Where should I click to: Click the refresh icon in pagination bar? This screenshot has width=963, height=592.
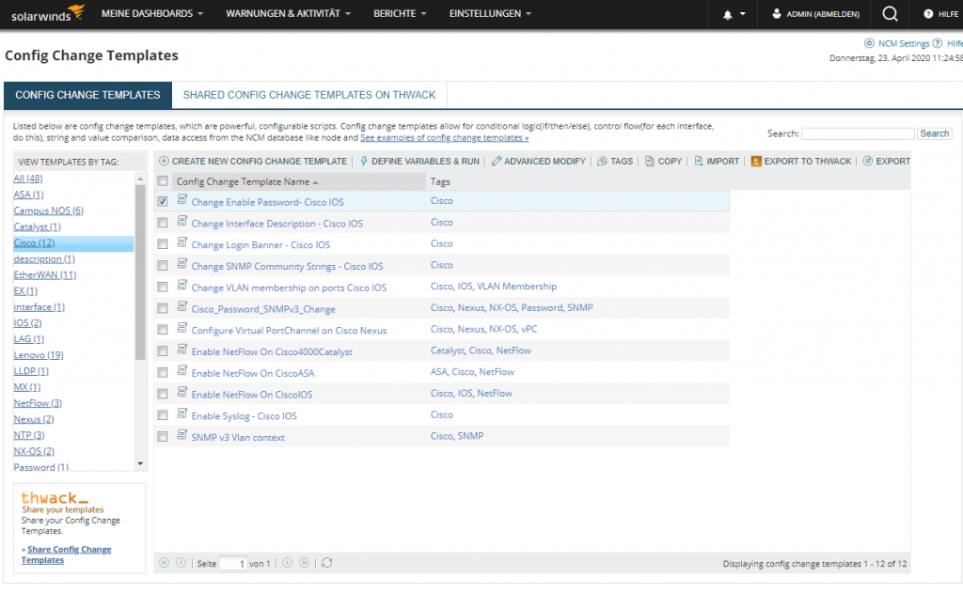pyautogui.click(x=326, y=563)
